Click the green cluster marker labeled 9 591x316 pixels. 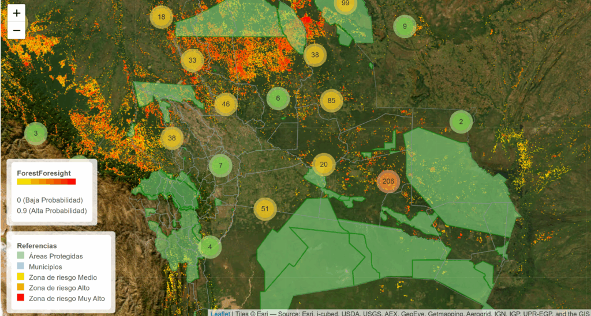[405, 26]
